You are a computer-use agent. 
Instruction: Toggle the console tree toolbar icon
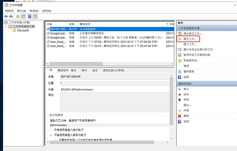[23, 17]
